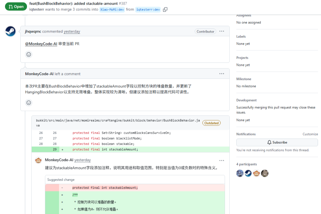321x214 pixels.
Task: Click yesterday timestamp on MonkeyCode-AI inline comment
Action: [83, 160]
